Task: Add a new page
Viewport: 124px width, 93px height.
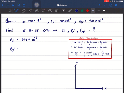Action: [x=111, y=5]
